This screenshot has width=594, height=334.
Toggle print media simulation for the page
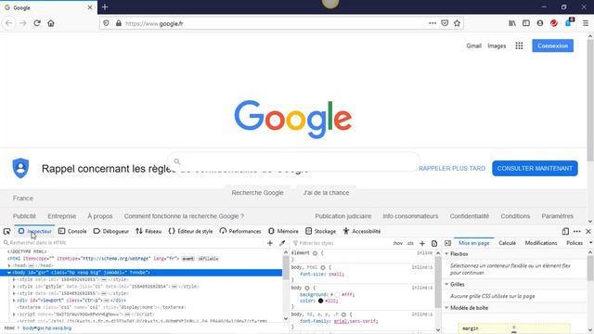click(x=434, y=243)
